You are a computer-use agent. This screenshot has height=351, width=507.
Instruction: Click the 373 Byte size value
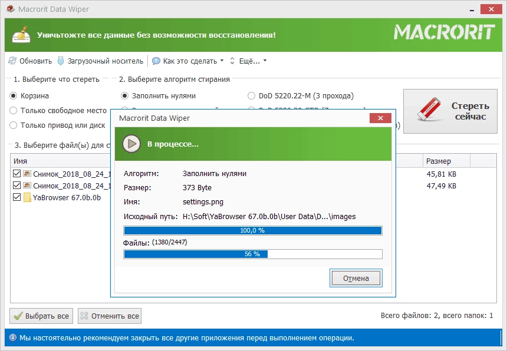(197, 188)
